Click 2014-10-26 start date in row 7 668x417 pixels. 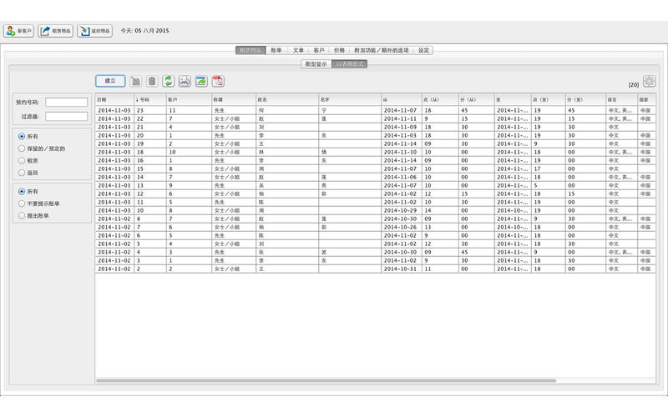[x=400, y=227]
